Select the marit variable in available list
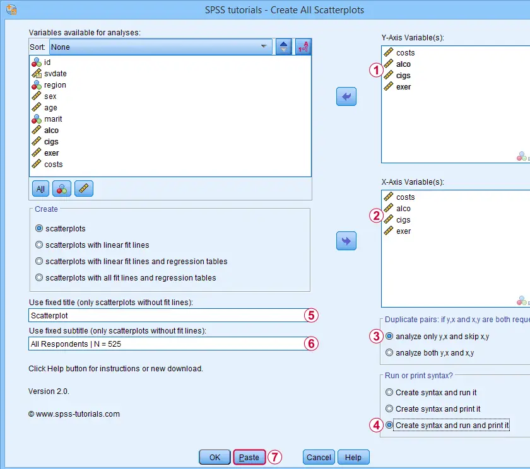 click(x=53, y=119)
